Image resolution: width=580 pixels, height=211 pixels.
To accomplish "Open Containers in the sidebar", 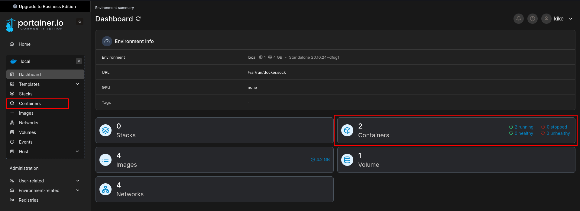I will coord(30,104).
